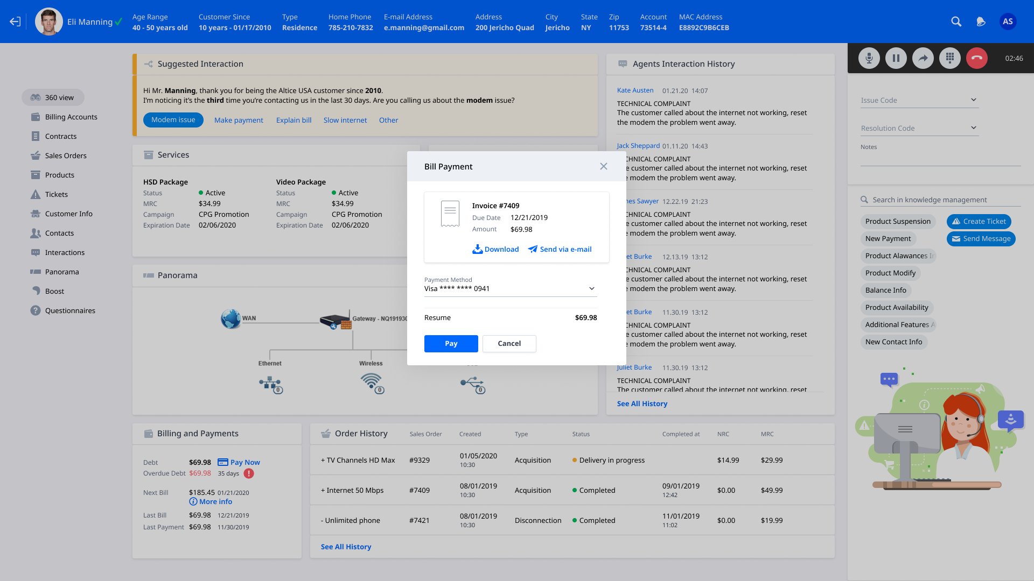Image resolution: width=1034 pixels, height=581 pixels.
Task: Close the Bill Payment dialog
Action: pyautogui.click(x=603, y=166)
